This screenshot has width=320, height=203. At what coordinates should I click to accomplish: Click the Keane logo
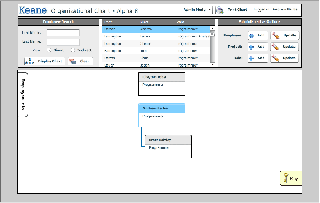tap(33, 10)
